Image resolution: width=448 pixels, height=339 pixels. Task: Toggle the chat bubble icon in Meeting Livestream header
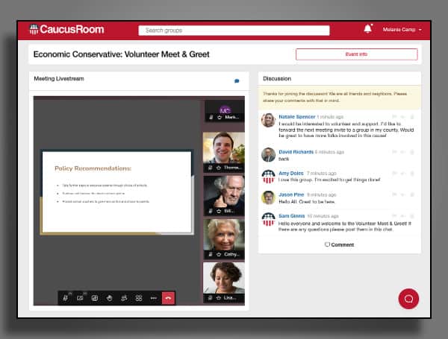tap(237, 81)
